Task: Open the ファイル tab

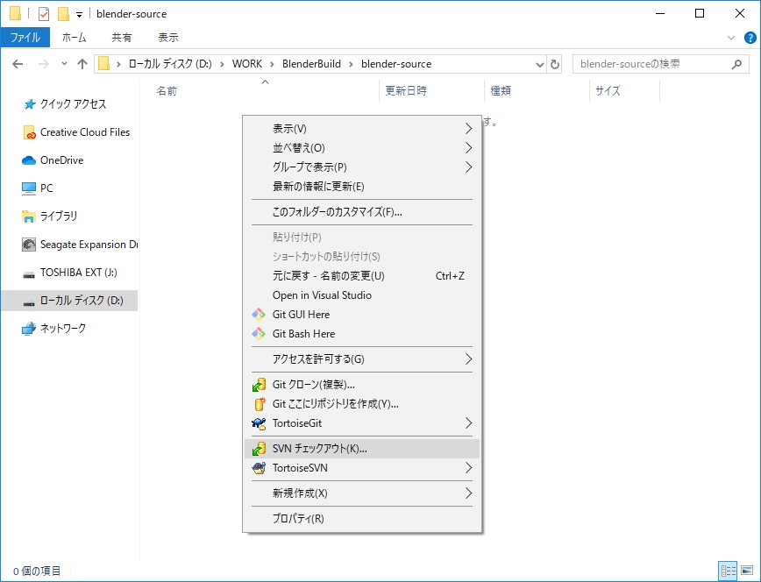Action: point(25,38)
